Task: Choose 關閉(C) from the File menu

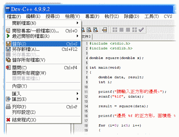Action: pyautogui.click(x=43, y=68)
